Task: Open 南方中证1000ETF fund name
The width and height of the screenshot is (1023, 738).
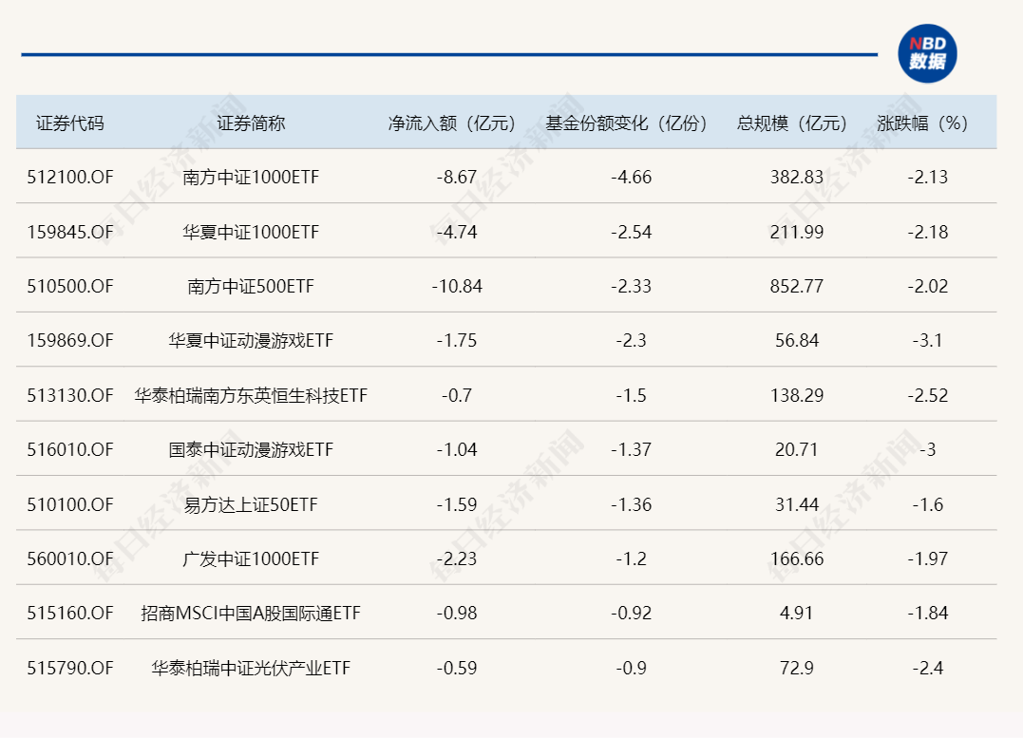Action: (x=251, y=178)
